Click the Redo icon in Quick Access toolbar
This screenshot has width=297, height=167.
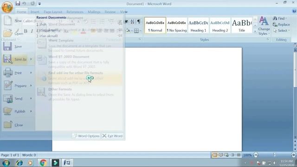[32, 3]
